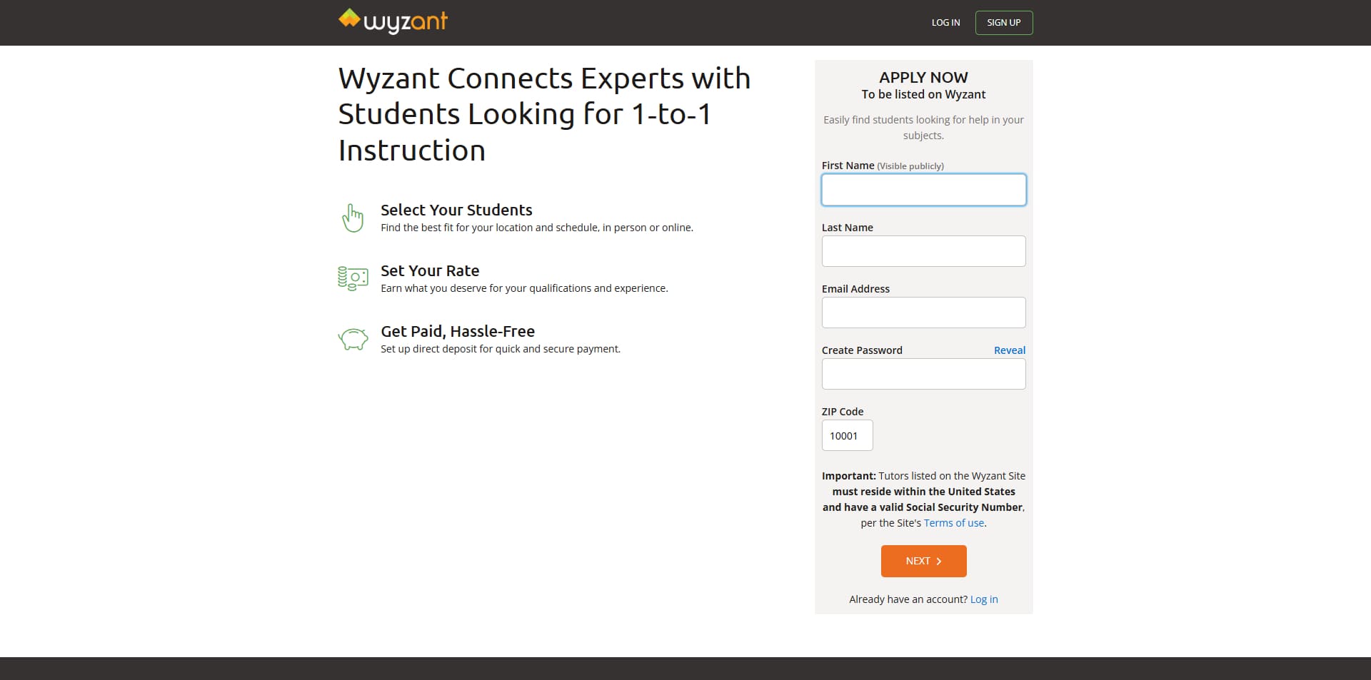Focus the First Name input field
The image size is (1371, 680).
924,190
